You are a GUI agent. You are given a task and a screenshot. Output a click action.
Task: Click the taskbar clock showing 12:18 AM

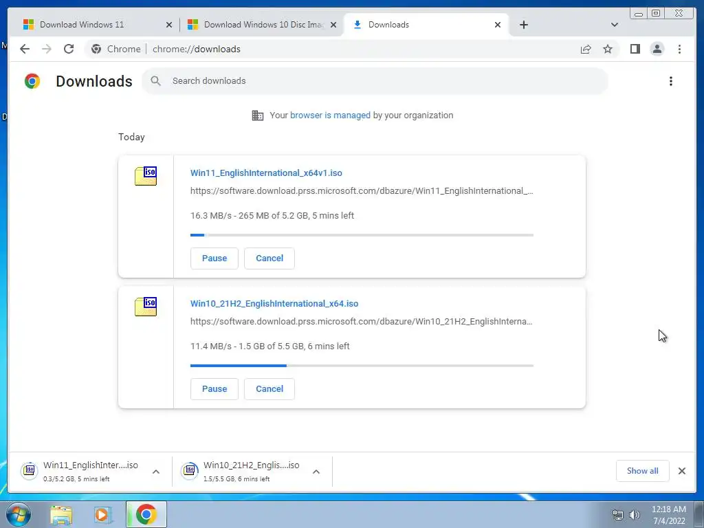668,515
